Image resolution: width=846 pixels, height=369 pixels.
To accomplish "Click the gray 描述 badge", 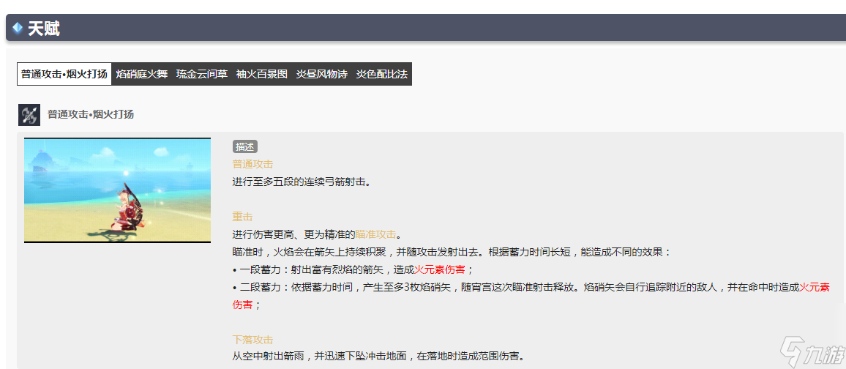I will pos(244,146).
